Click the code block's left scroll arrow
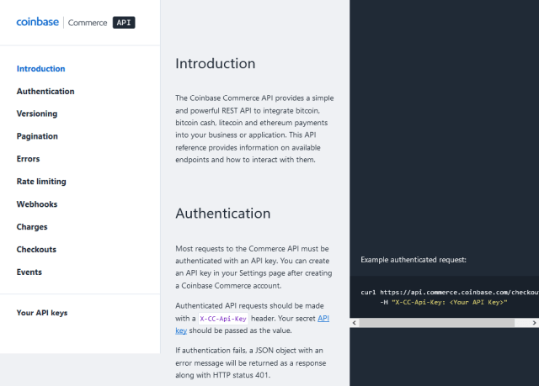 354,323
